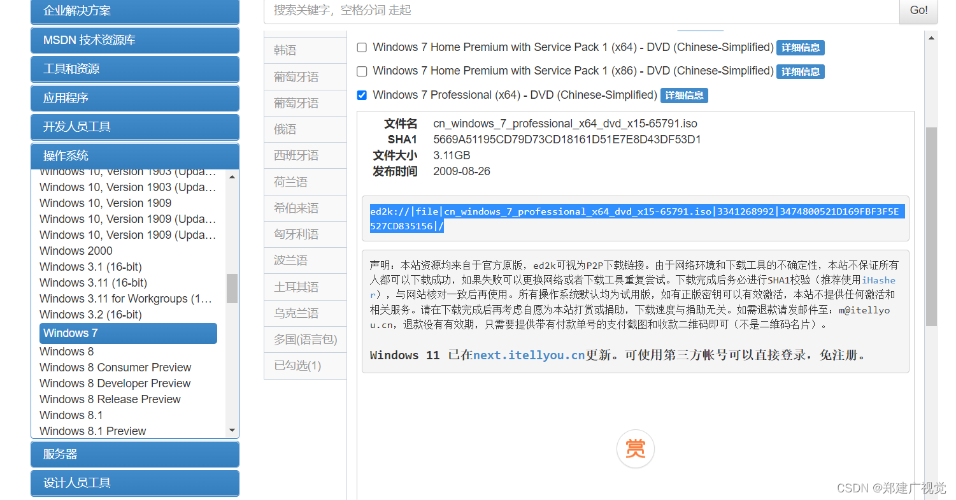
Task: Switch to the 多国(语言包) tab
Action: (x=305, y=339)
